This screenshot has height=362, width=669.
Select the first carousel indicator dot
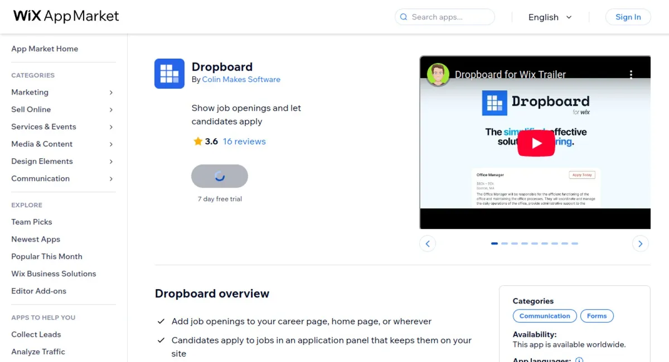tap(495, 243)
